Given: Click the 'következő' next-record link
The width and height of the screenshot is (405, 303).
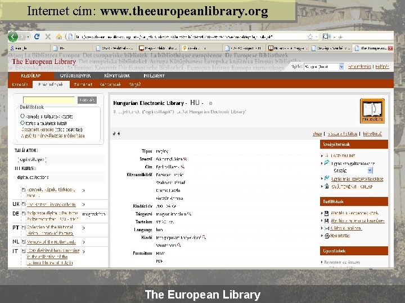Looking at the screenshot, I should pos(372,134).
